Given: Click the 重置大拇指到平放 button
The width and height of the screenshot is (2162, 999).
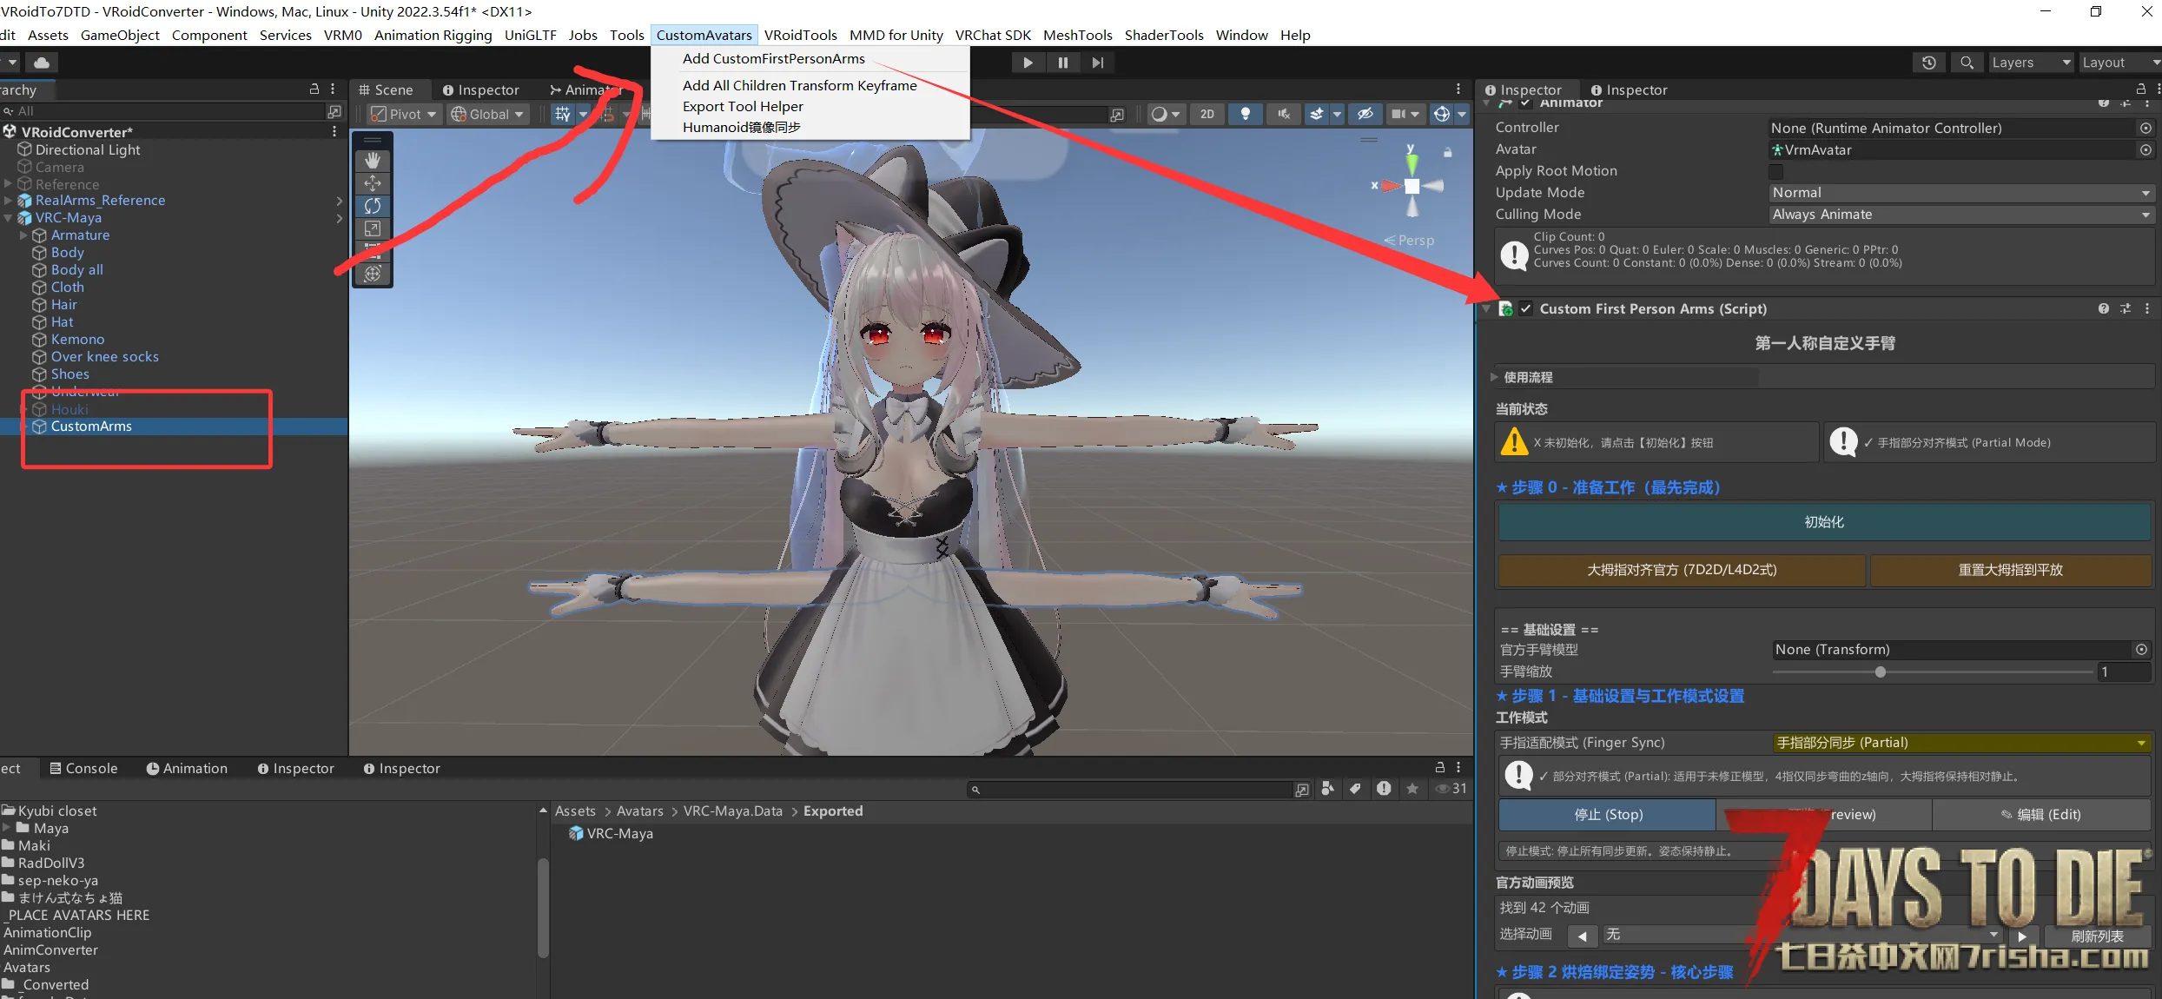Looking at the screenshot, I should [x=2009, y=570].
